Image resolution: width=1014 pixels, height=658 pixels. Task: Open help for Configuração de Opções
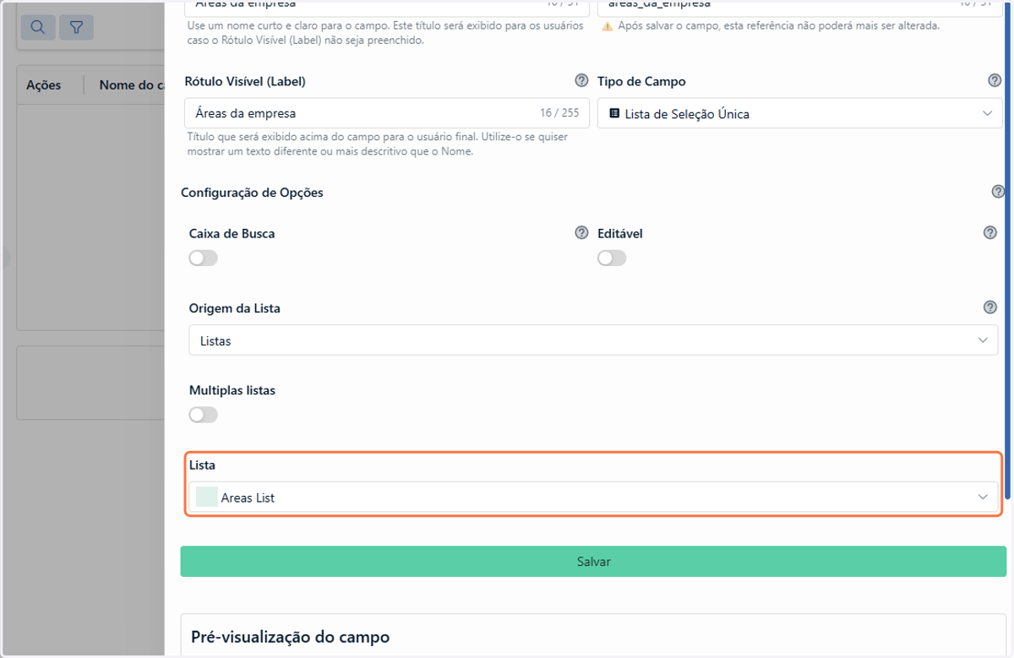point(998,192)
